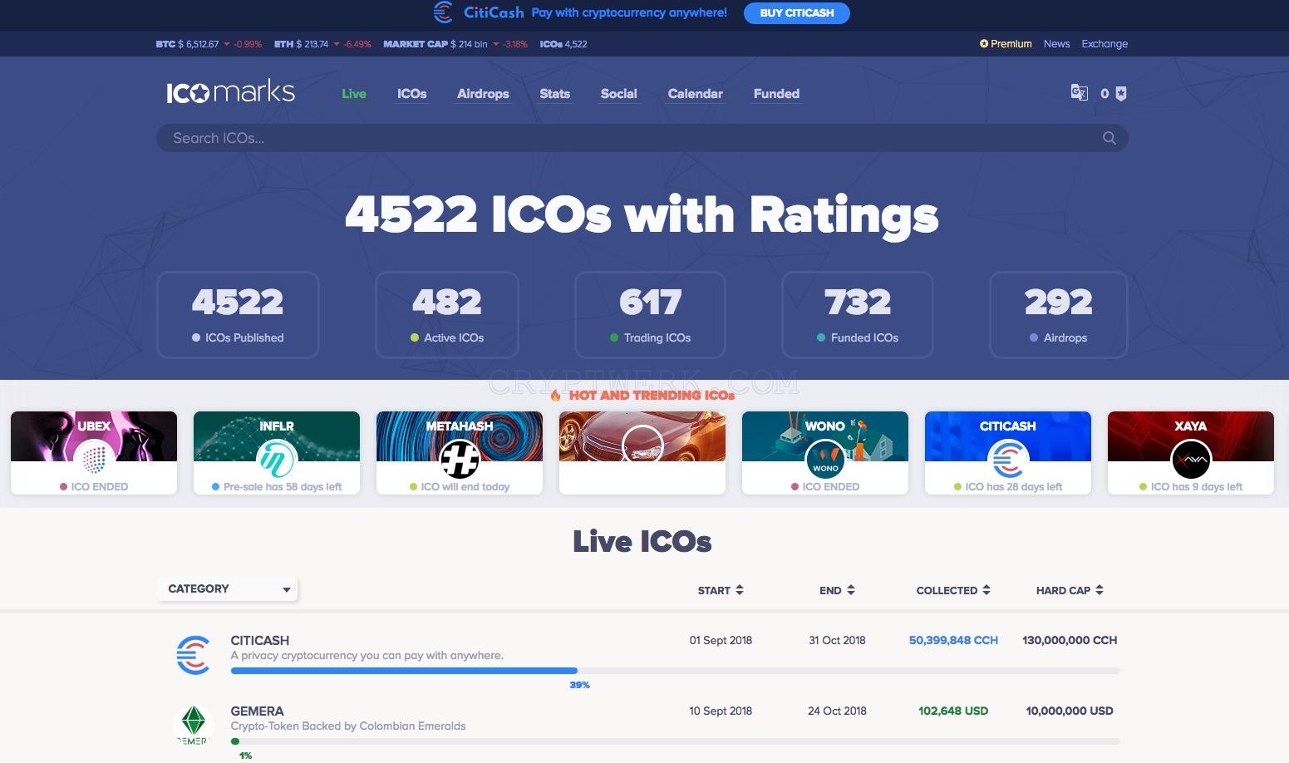Viewport: 1289px width, 763px height.
Task: Open the ICOs menu item
Action: 411,94
